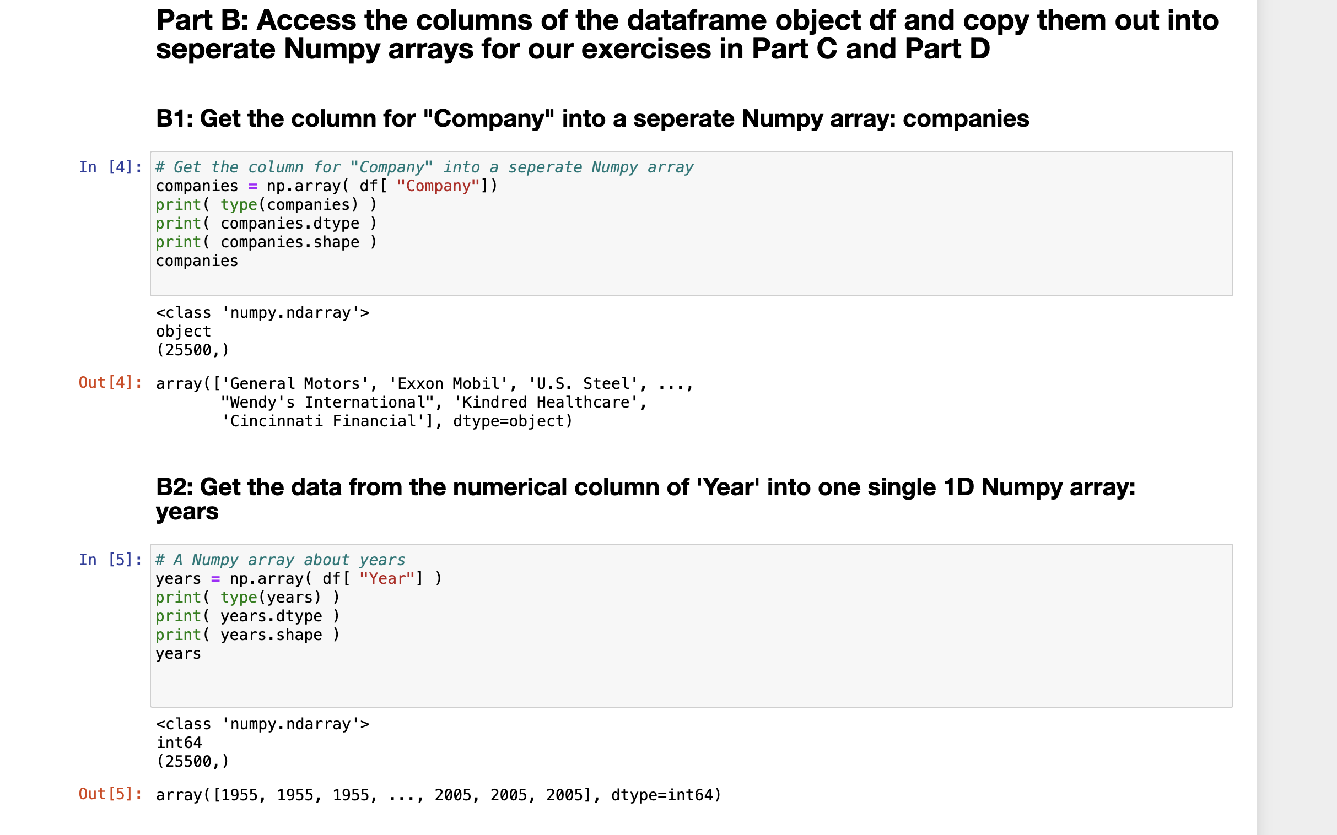Place cursor on years = np.array line
This screenshot has height=835, width=1337.
click(x=299, y=579)
